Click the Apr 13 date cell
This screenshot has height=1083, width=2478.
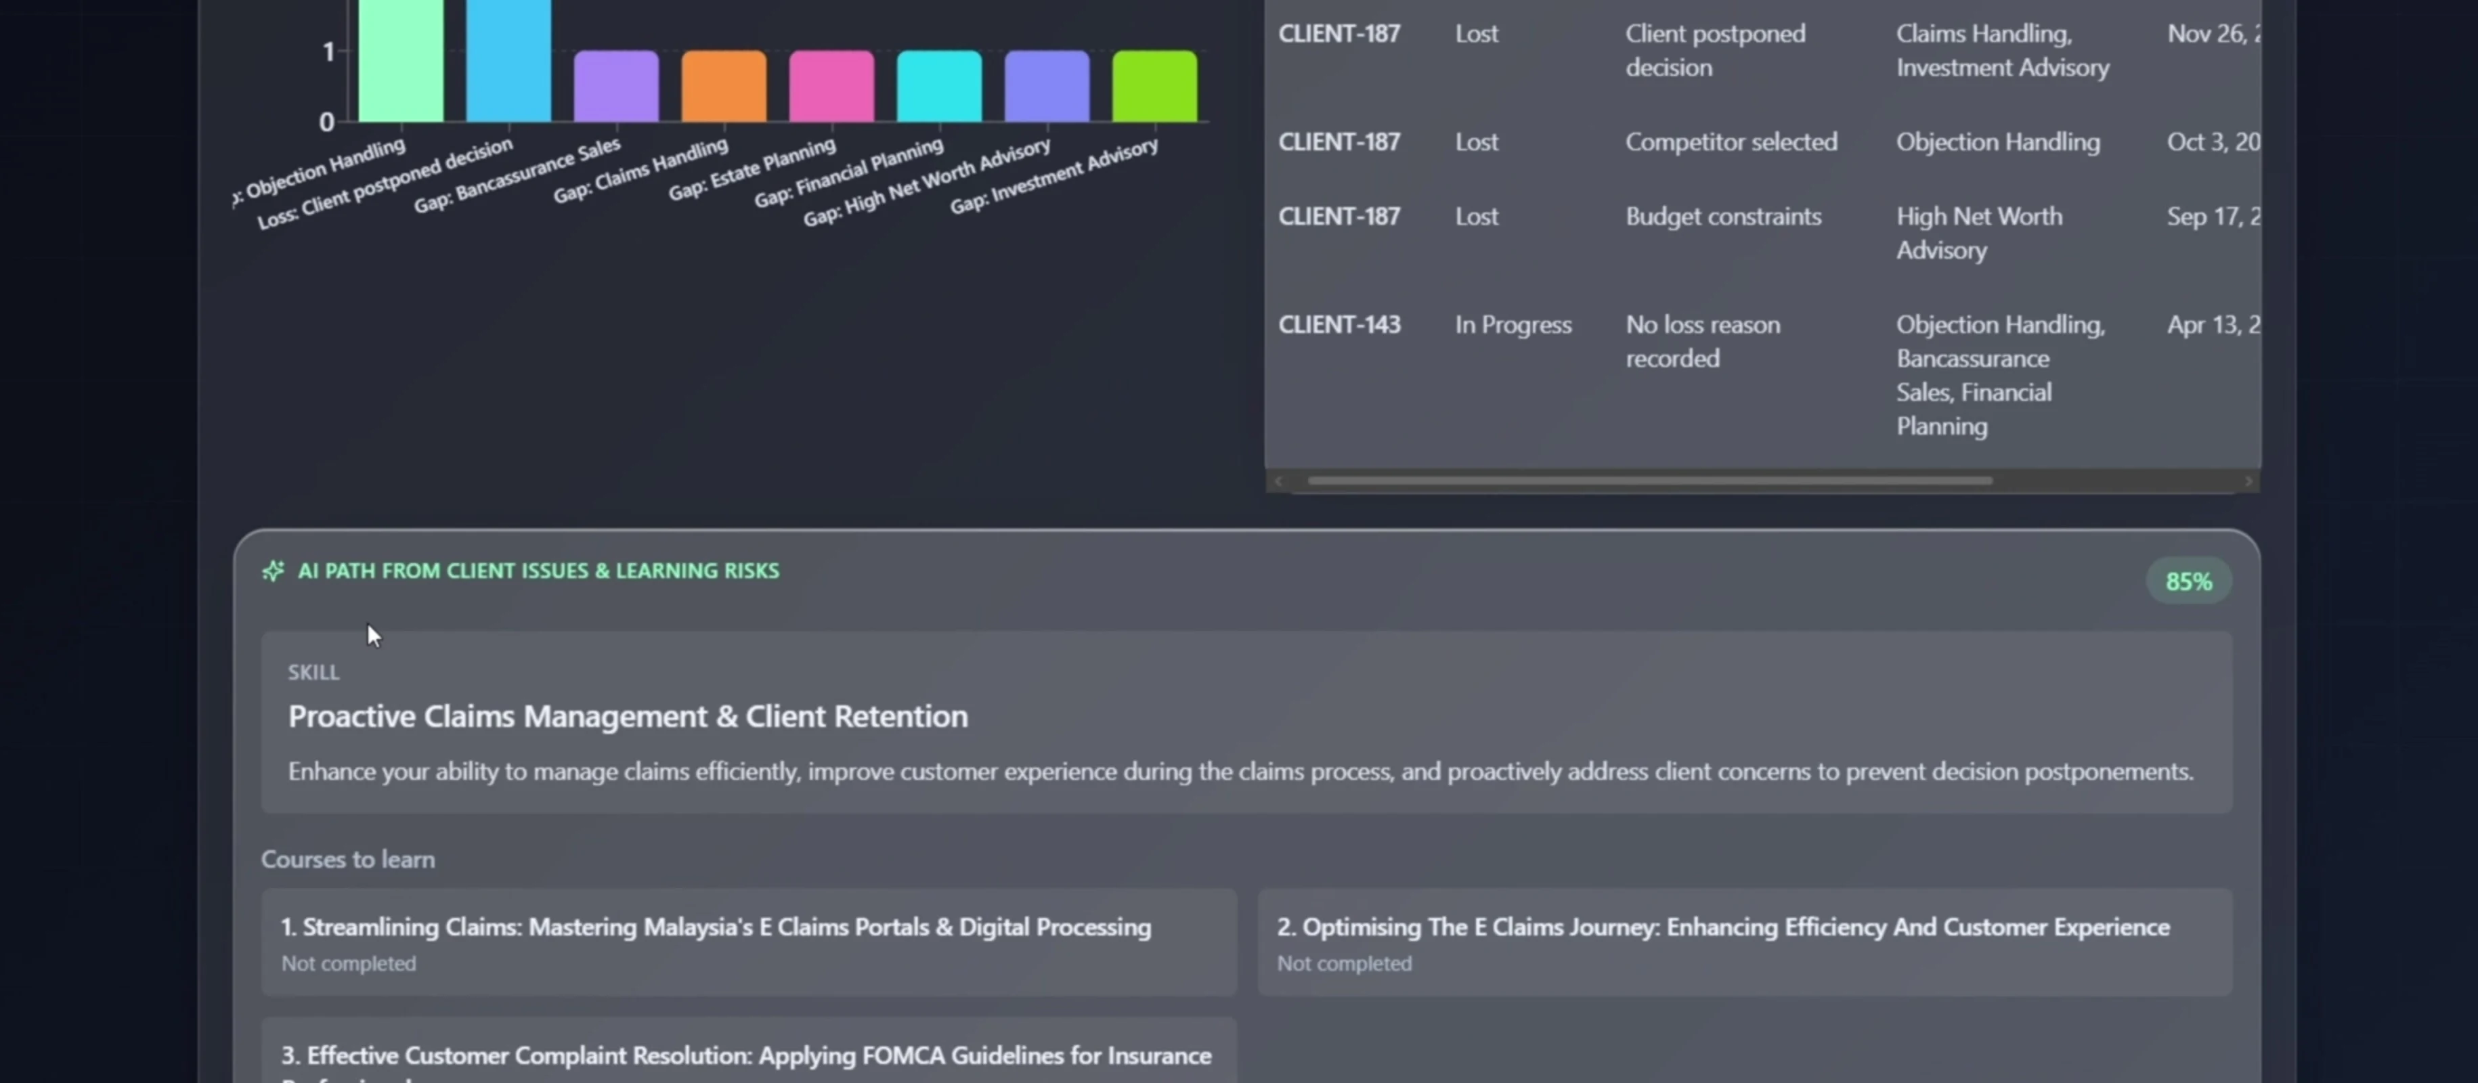(x=2213, y=325)
